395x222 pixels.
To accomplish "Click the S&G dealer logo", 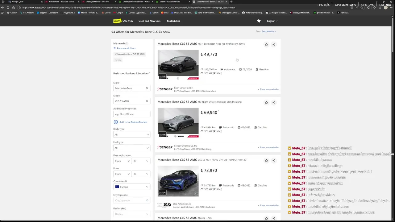I will click(164, 205).
